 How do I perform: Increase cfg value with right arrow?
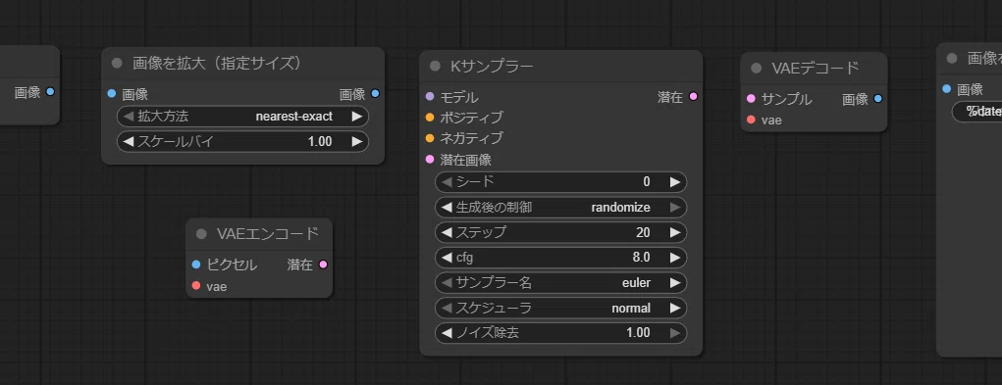675,258
